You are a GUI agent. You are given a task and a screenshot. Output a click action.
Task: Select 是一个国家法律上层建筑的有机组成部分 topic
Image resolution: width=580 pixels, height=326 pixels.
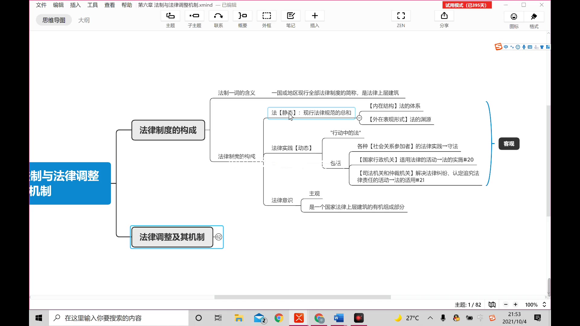(x=356, y=207)
